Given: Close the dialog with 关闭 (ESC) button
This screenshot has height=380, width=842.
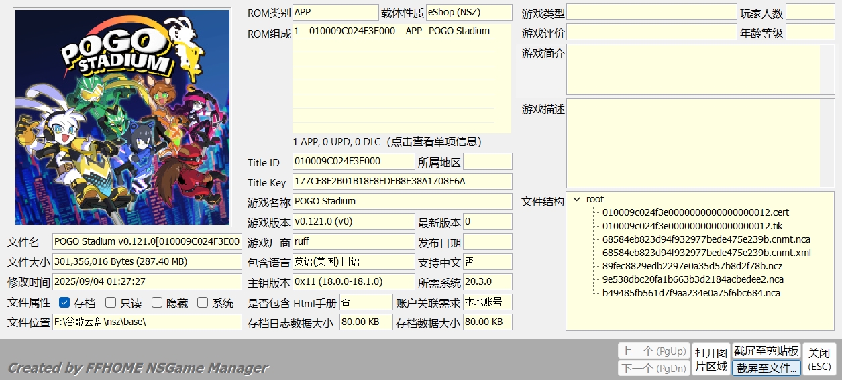Looking at the screenshot, I should click(x=819, y=359).
